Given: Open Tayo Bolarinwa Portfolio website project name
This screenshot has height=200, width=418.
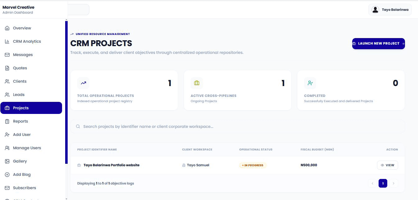Looking at the screenshot, I should 111,165.
